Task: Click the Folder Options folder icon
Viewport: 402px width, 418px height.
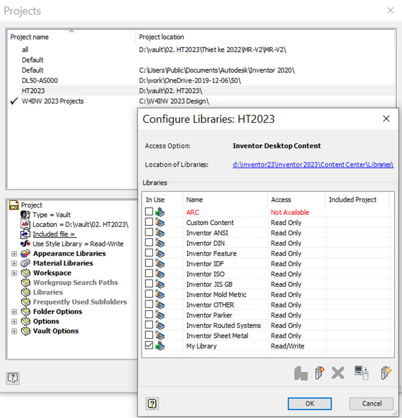Action: point(26,312)
